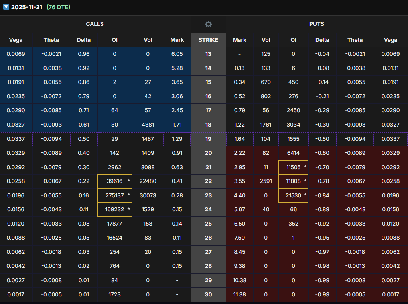408x304 pixels.
Task: Select the PUTS section header
Action: point(317,24)
